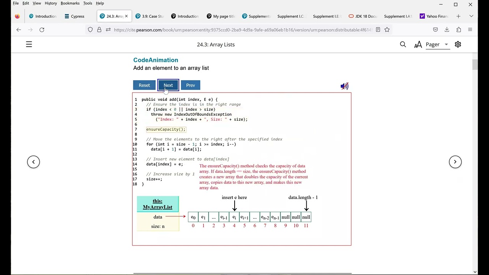Viewport: 489px width, 275px height.
Task: Go to the next page with right arrow
Action: pos(455,162)
